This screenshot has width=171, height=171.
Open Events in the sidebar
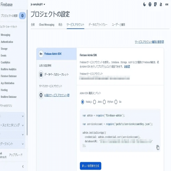point(4,56)
